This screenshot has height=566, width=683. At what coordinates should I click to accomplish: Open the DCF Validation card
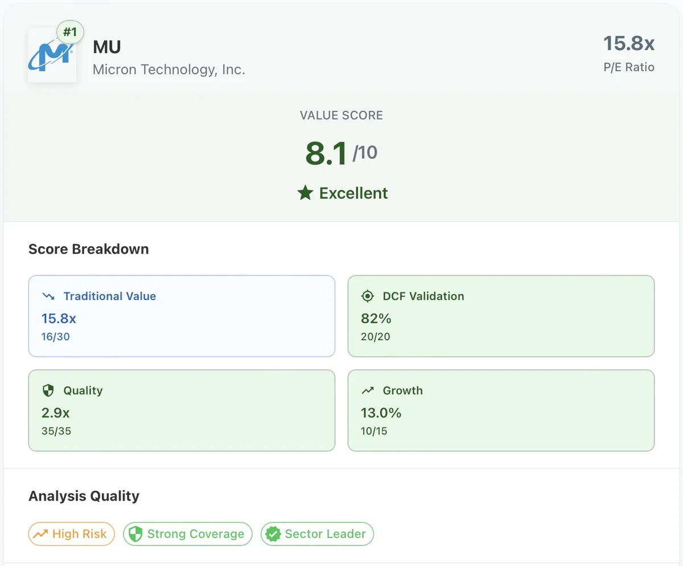point(501,316)
